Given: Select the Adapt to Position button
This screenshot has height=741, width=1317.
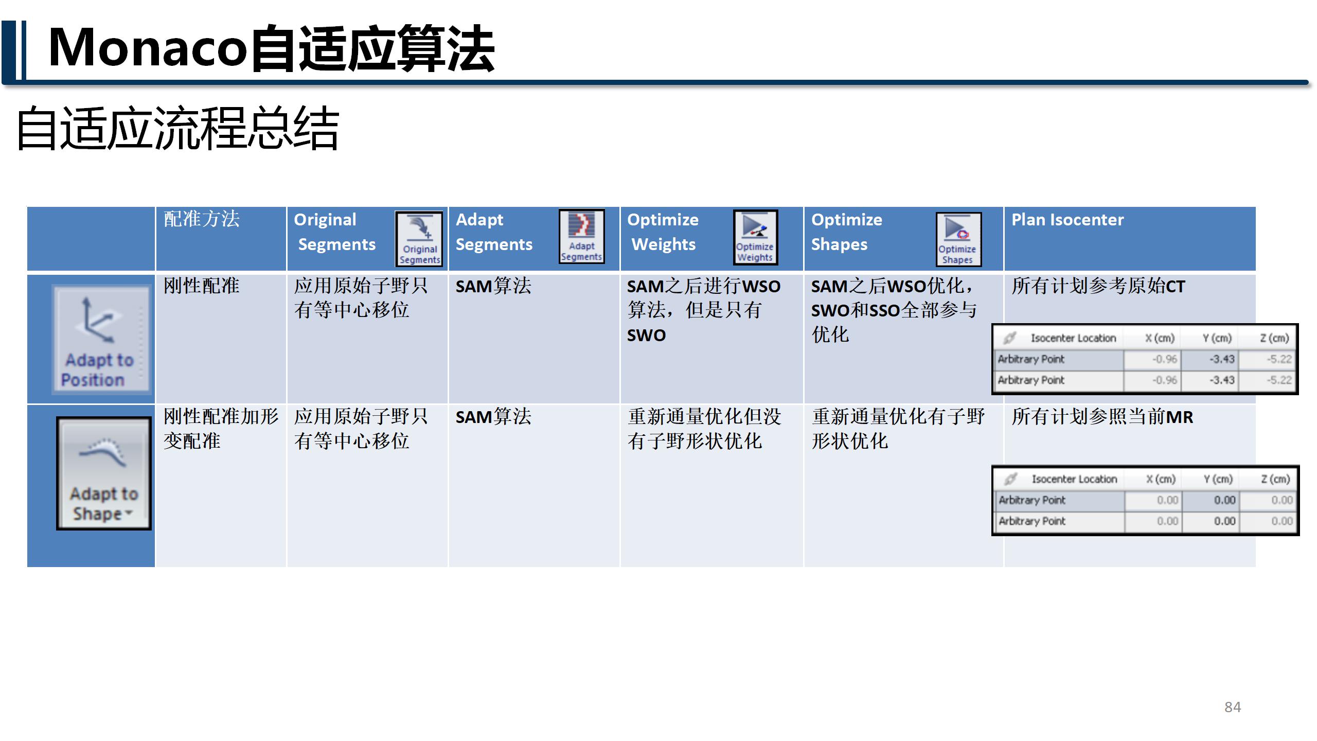Looking at the screenshot, I should (101, 340).
